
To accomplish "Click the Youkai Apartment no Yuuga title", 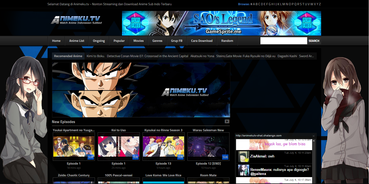I will (x=74, y=130).
